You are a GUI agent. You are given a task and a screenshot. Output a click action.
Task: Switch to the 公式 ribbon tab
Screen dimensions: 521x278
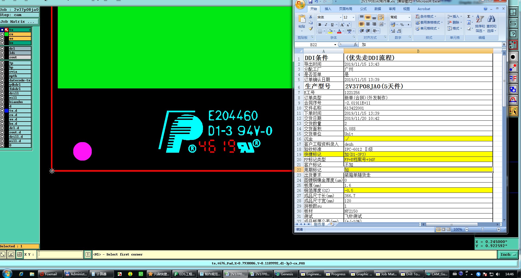(x=363, y=9)
